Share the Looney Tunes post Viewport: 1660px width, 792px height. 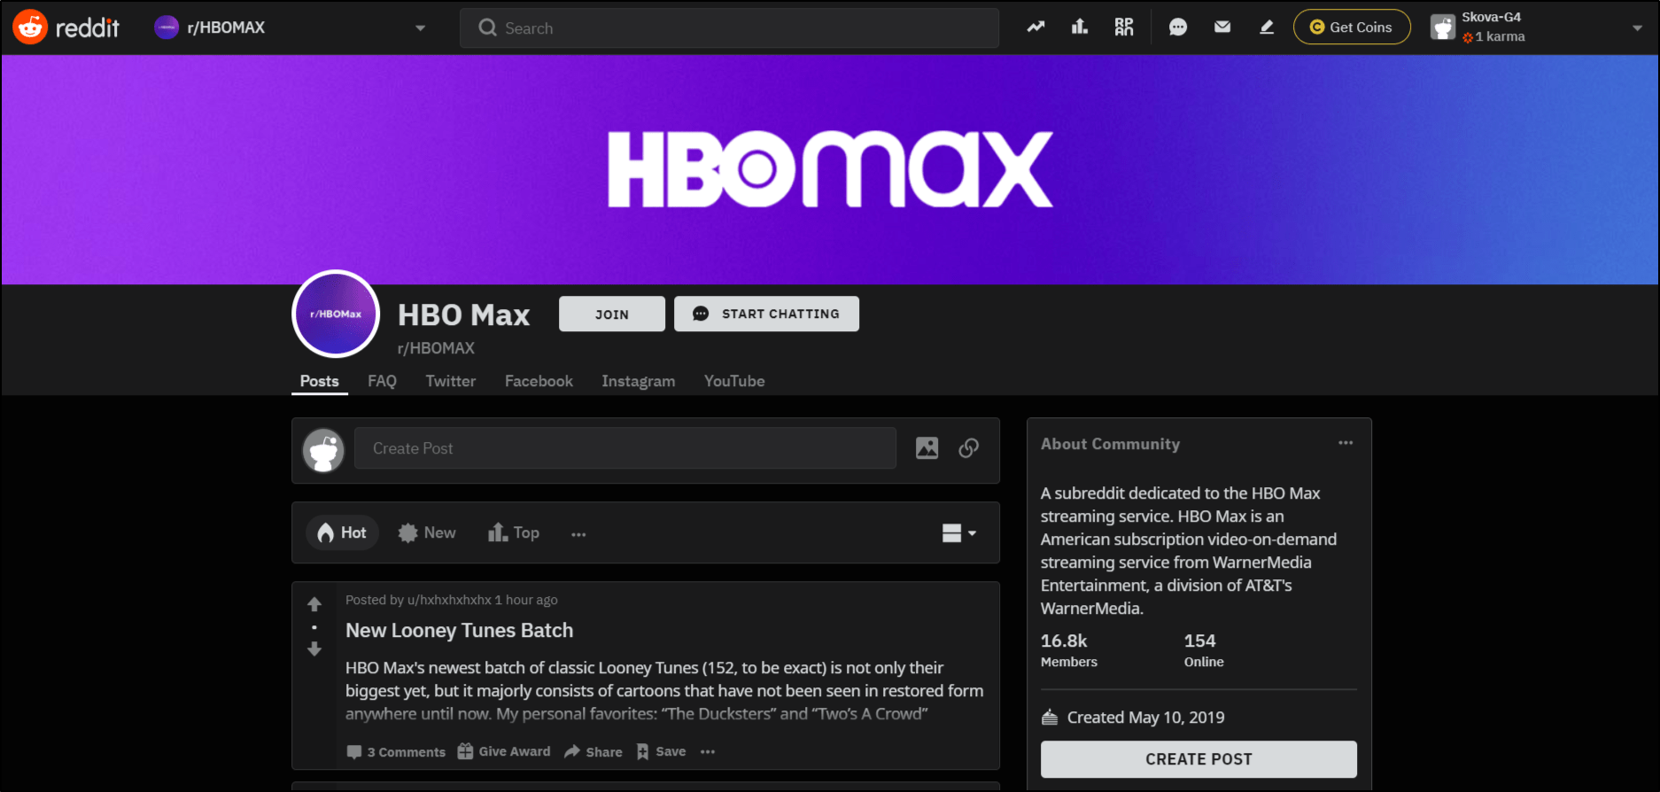pyautogui.click(x=593, y=751)
